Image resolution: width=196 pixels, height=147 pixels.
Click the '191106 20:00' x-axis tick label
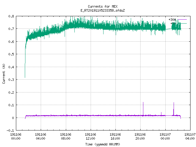[140, 137]
